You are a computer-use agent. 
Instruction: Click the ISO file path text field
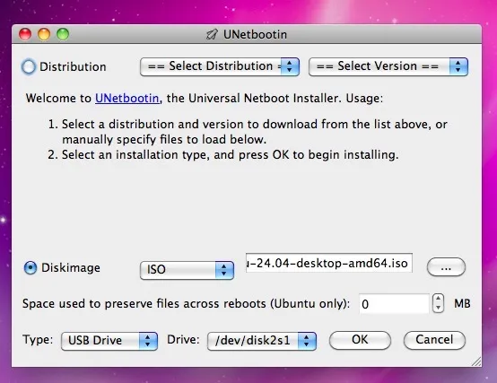[329, 263]
